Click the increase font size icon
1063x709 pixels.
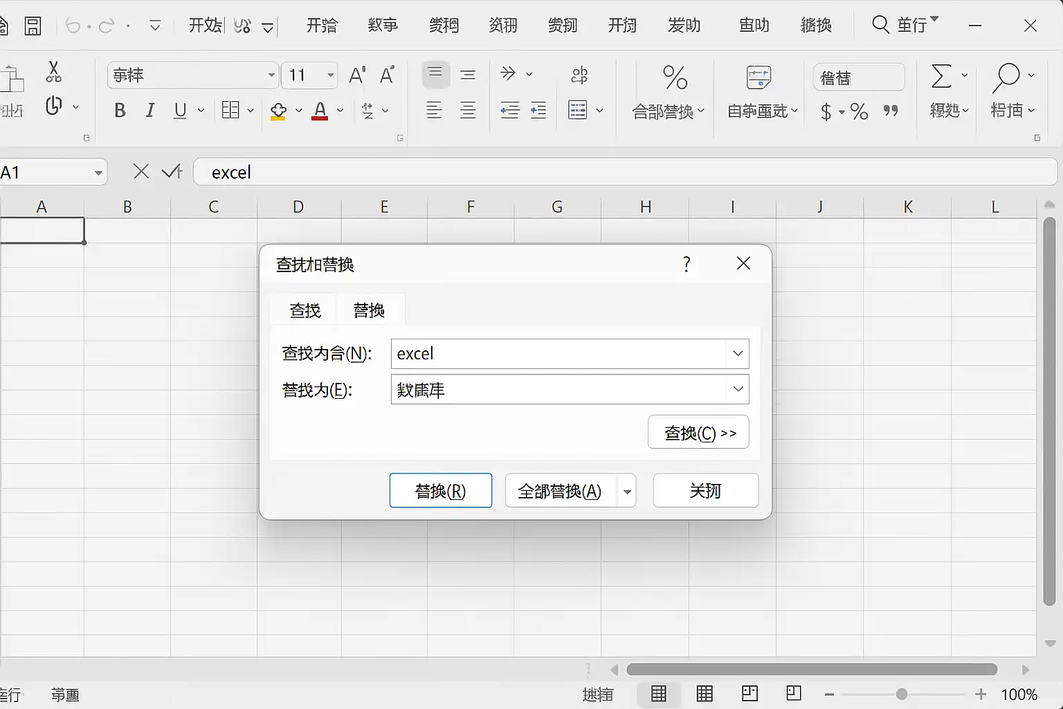357,75
